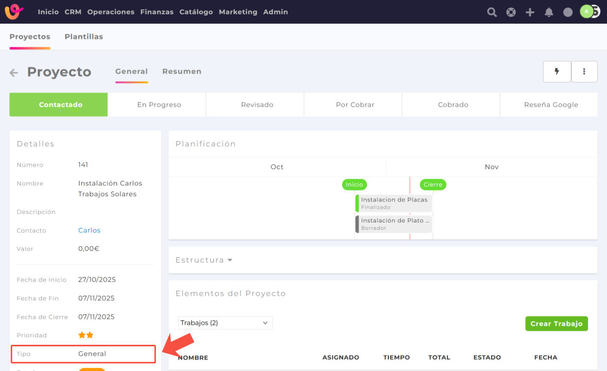This screenshot has width=607, height=371.
Task: Open the help lifebuoy icon
Action: [x=511, y=12]
